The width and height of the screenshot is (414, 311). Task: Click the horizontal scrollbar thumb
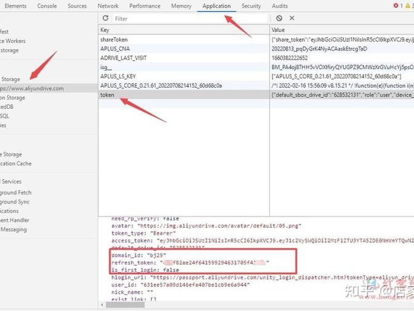pyautogui.click(x=125, y=305)
